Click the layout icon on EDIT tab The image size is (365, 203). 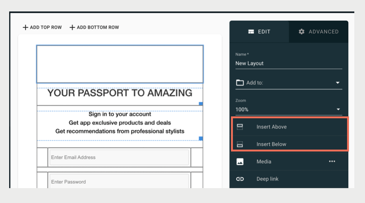pos(251,32)
